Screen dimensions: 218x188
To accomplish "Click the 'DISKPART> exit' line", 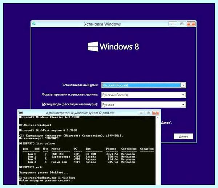I will tap(31, 167).
